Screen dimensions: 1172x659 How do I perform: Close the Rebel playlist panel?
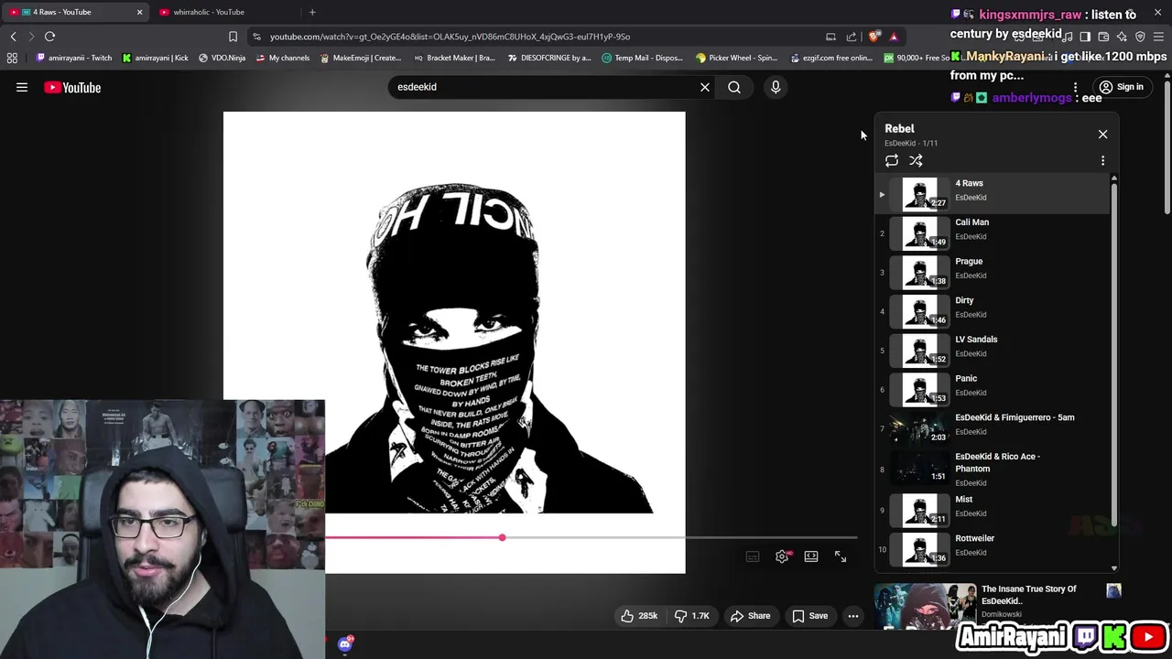(x=1102, y=135)
